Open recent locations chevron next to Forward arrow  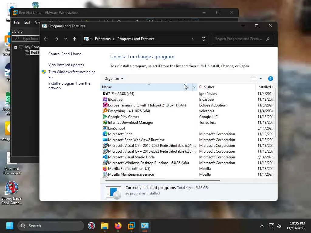(66, 39)
